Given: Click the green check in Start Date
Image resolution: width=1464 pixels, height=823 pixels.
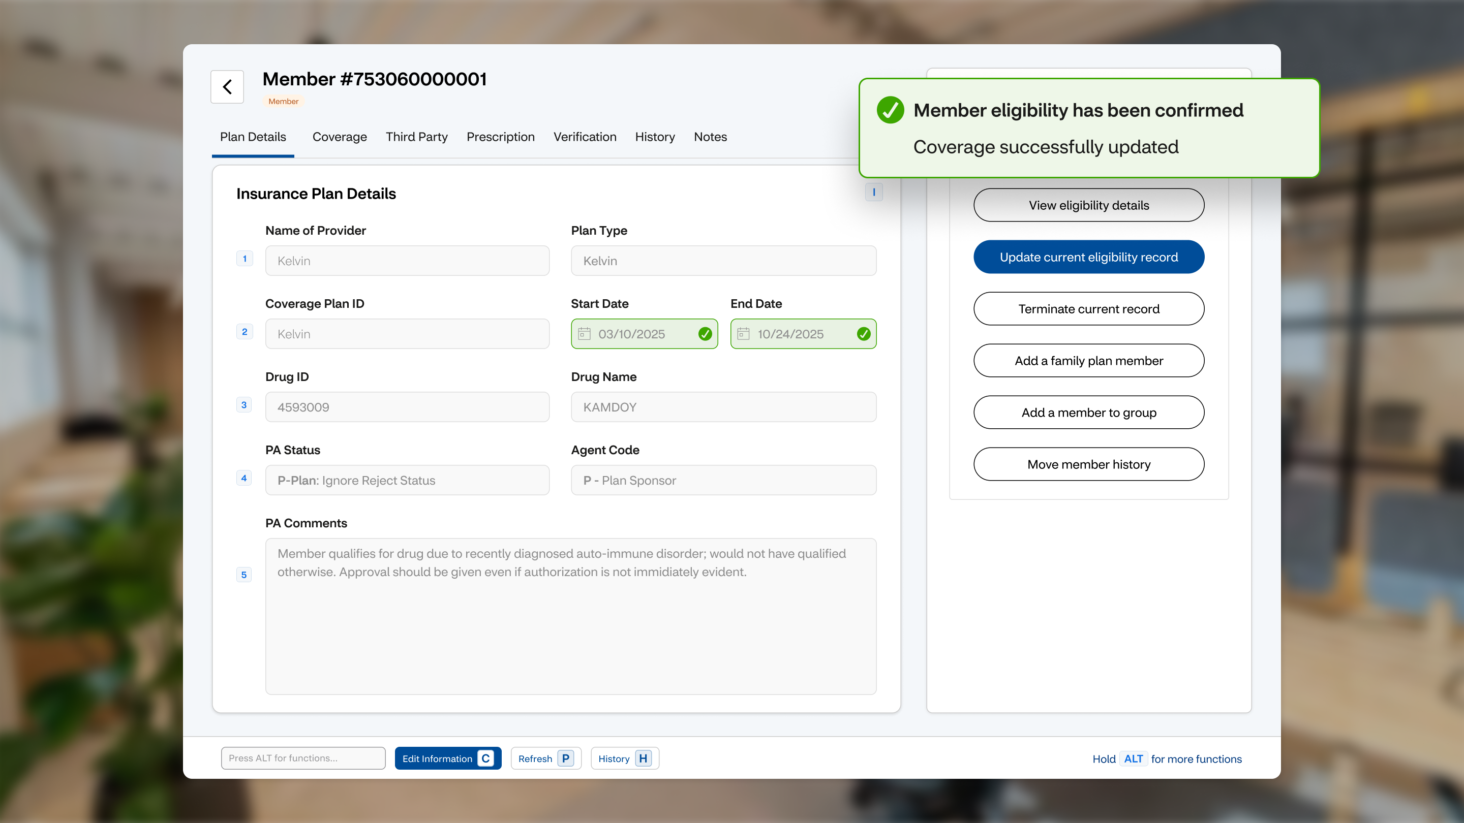Looking at the screenshot, I should click(x=705, y=334).
